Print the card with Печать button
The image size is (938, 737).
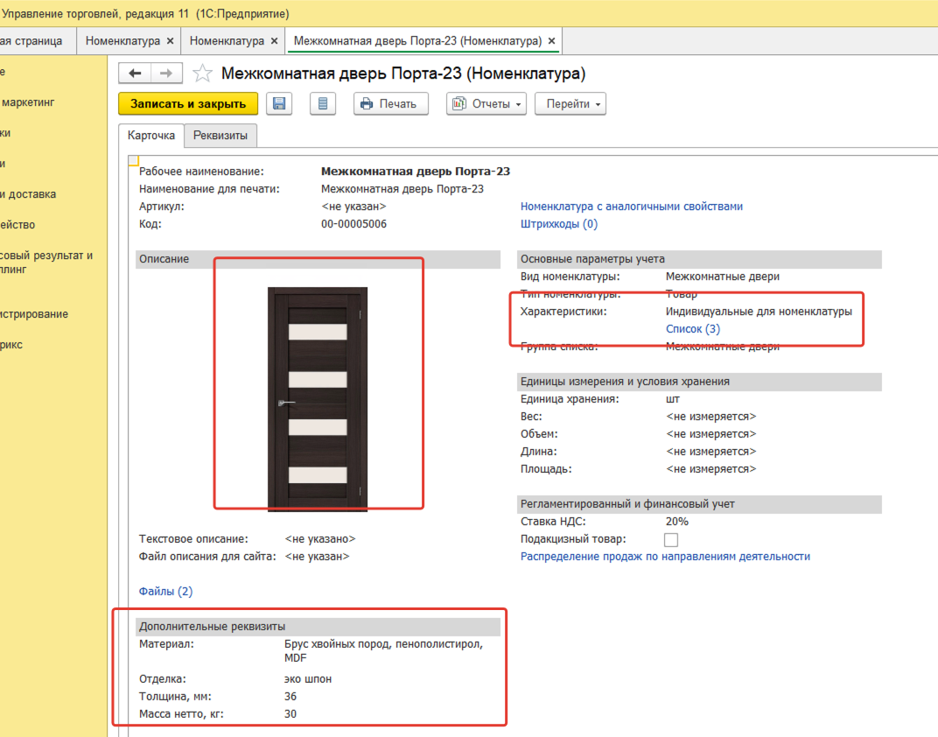389,103
